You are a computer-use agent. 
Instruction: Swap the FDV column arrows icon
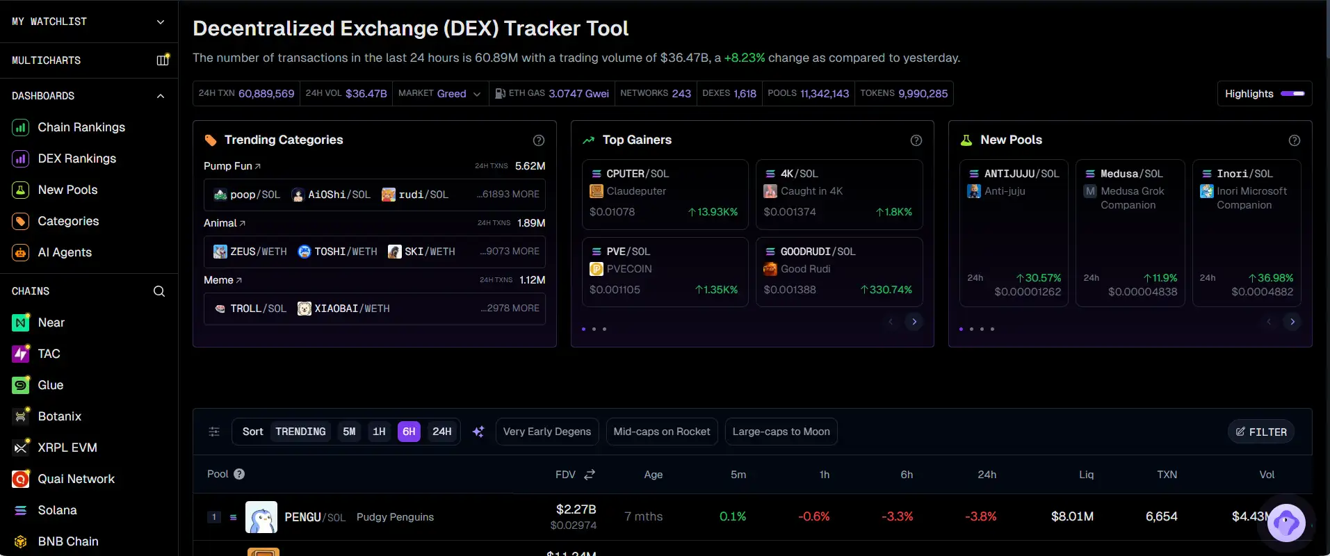point(590,475)
